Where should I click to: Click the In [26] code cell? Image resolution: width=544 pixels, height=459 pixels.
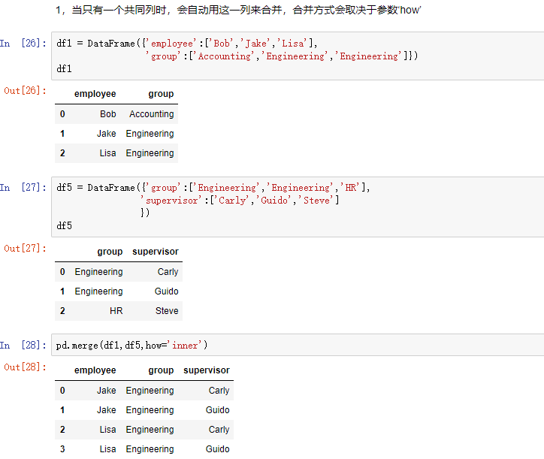tap(298, 56)
